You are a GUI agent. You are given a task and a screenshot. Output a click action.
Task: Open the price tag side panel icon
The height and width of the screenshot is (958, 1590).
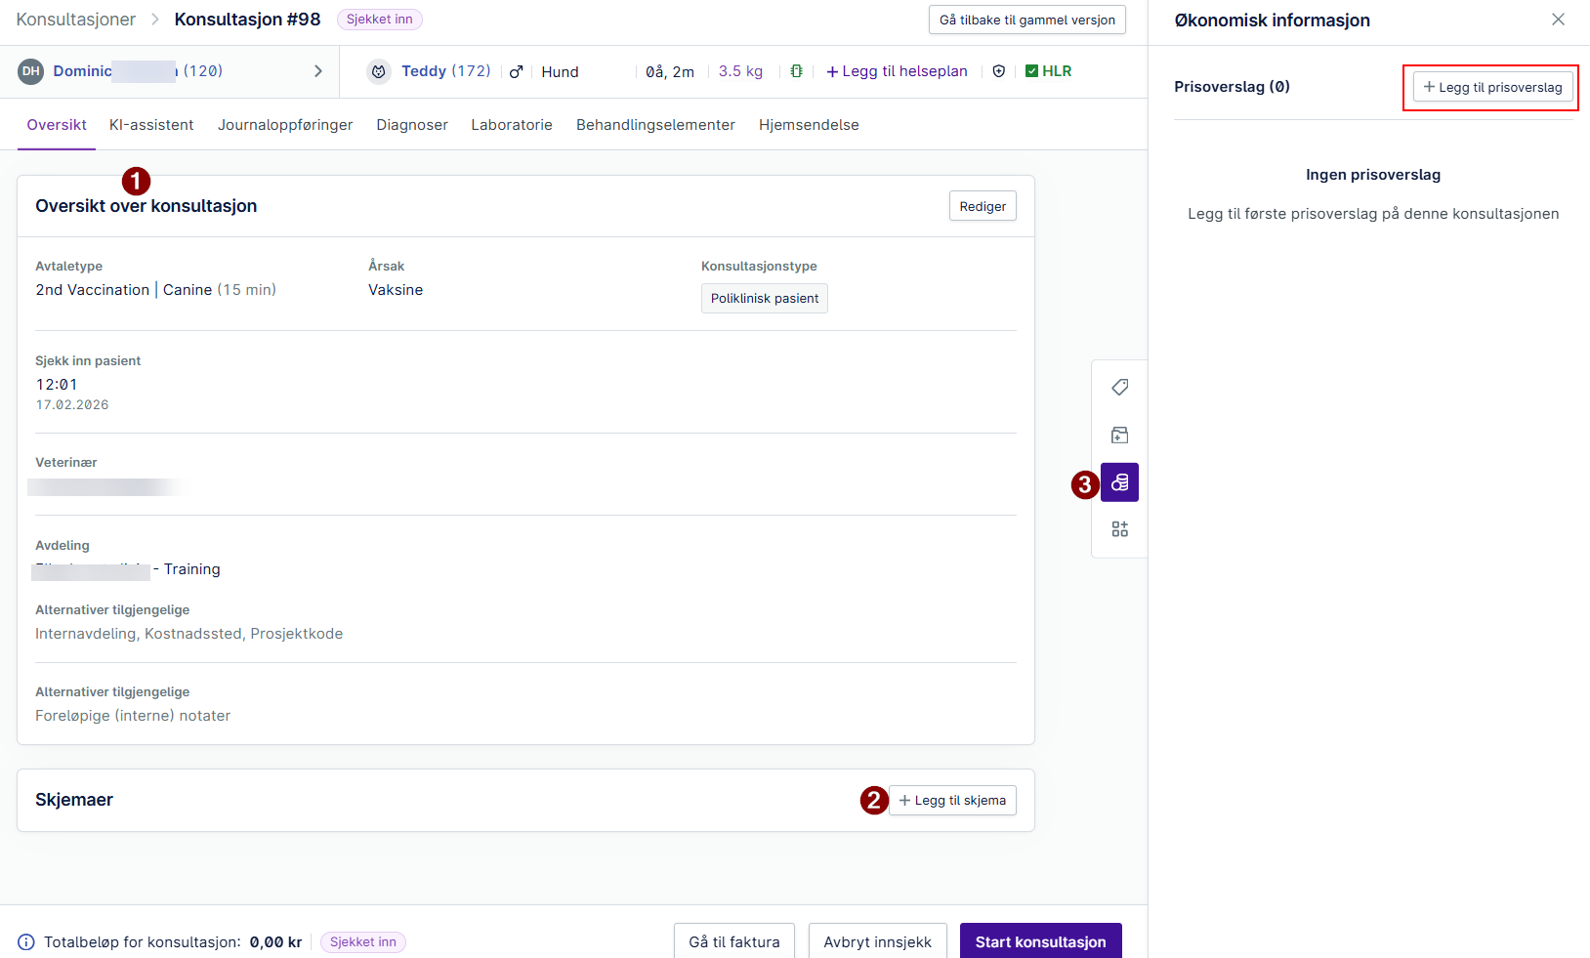[x=1119, y=388]
